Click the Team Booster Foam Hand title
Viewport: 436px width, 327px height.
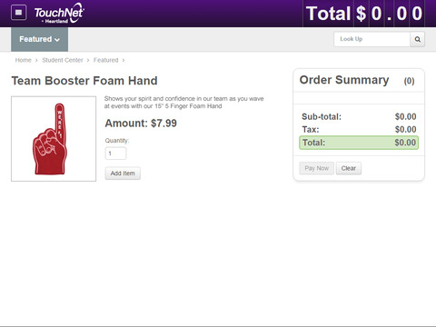click(84, 81)
